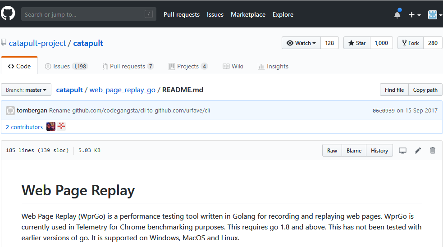Star the catapult repository
This screenshot has height=247, width=443.
pos(357,43)
